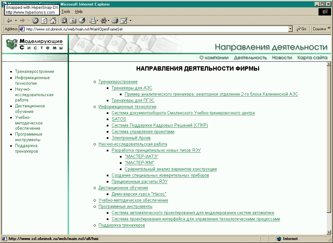Open link Разработка принципиально новых типов ЯЭУ
Screen dimensions: 333x243
pyautogui.click(x=156, y=150)
